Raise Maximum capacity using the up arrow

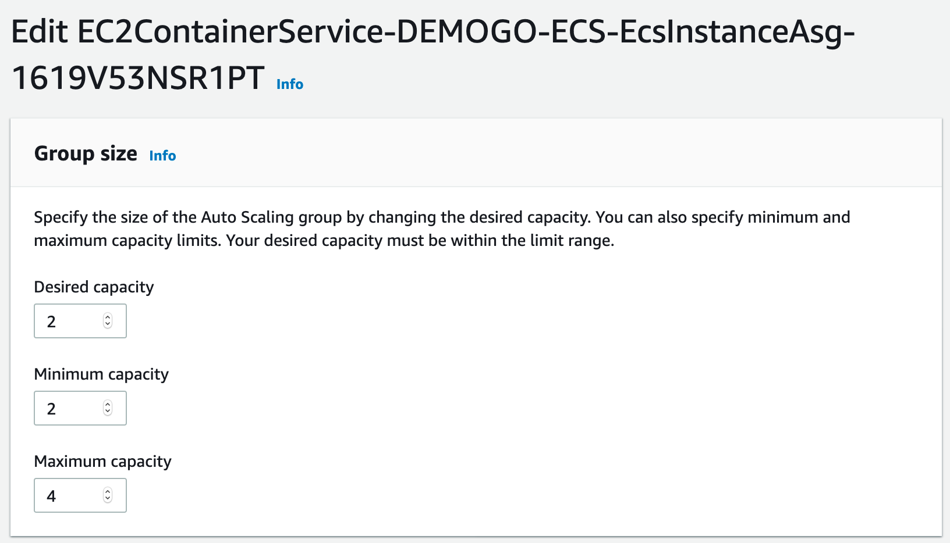[x=108, y=491]
